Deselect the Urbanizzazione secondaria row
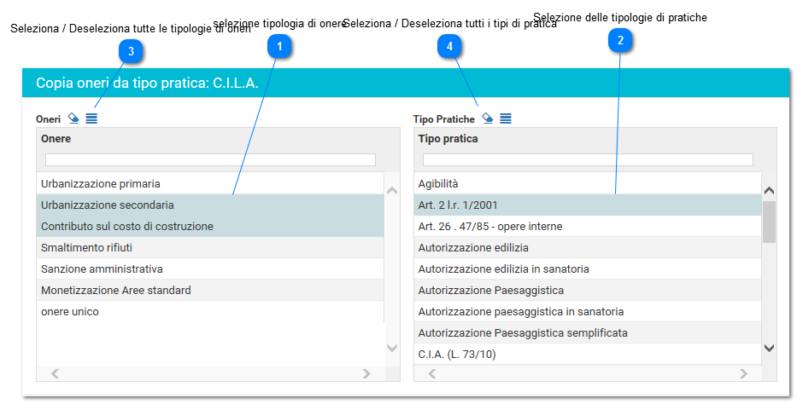The width and height of the screenshot is (797, 404). click(210, 205)
